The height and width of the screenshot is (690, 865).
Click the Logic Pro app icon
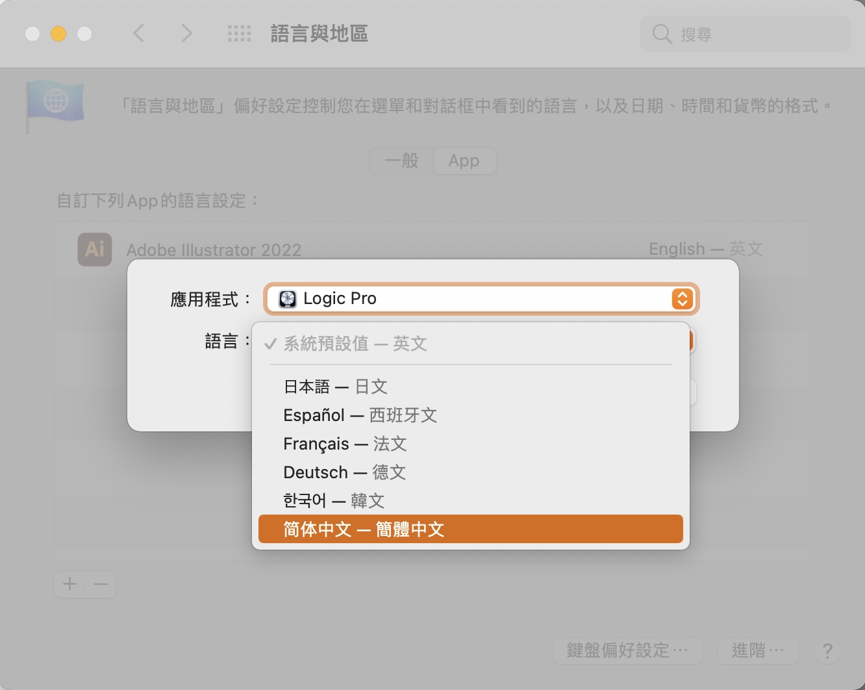tap(288, 299)
